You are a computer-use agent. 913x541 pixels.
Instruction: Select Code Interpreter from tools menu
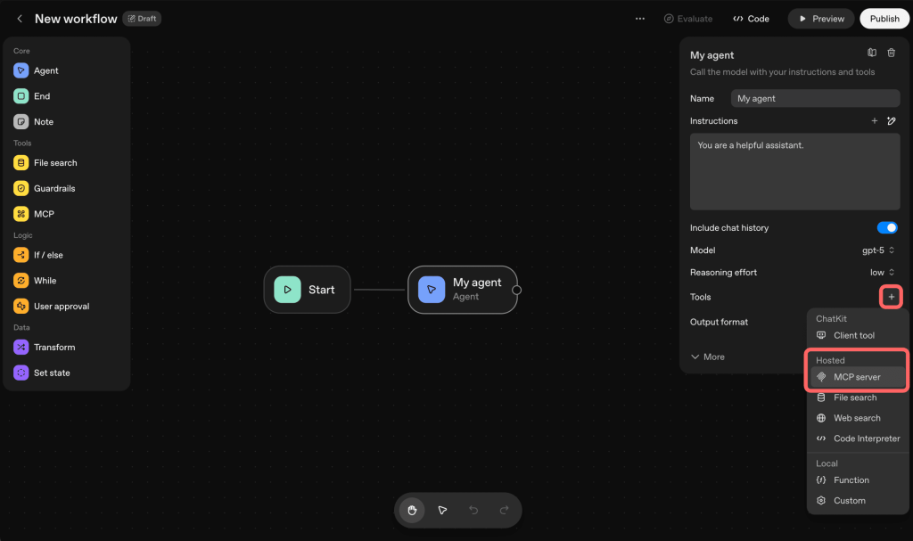click(x=866, y=439)
